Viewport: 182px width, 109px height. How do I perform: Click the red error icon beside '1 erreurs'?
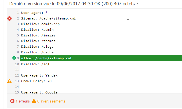click(x=12, y=101)
